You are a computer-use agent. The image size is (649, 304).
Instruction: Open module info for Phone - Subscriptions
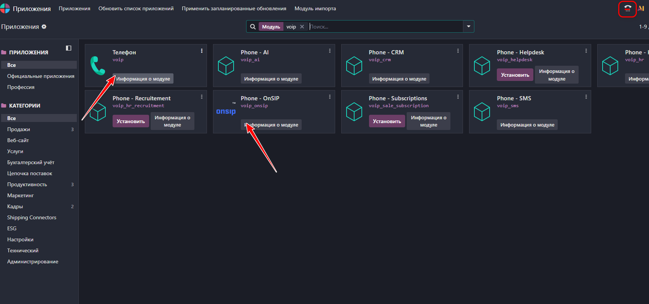tap(428, 121)
